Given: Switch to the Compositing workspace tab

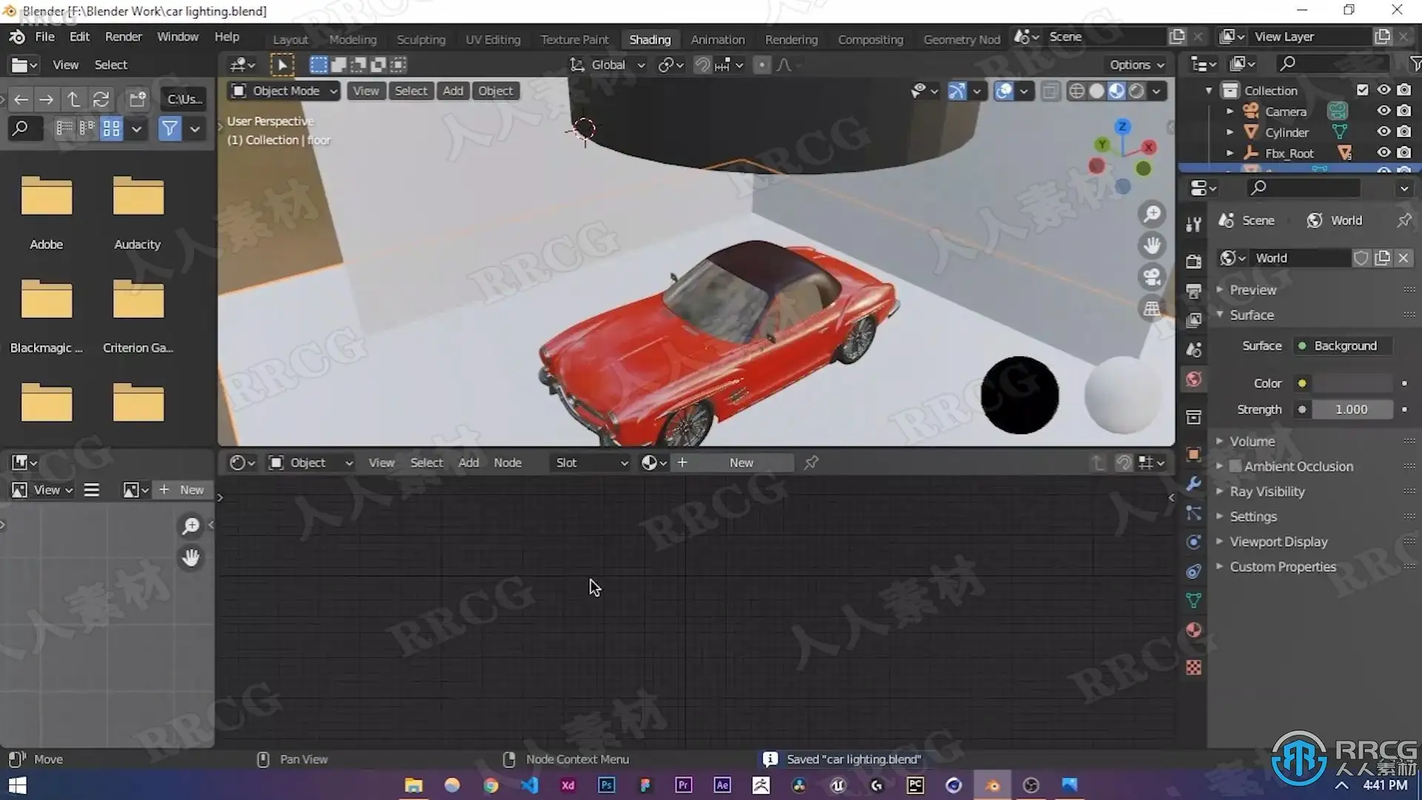Looking at the screenshot, I should pos(870,39).
